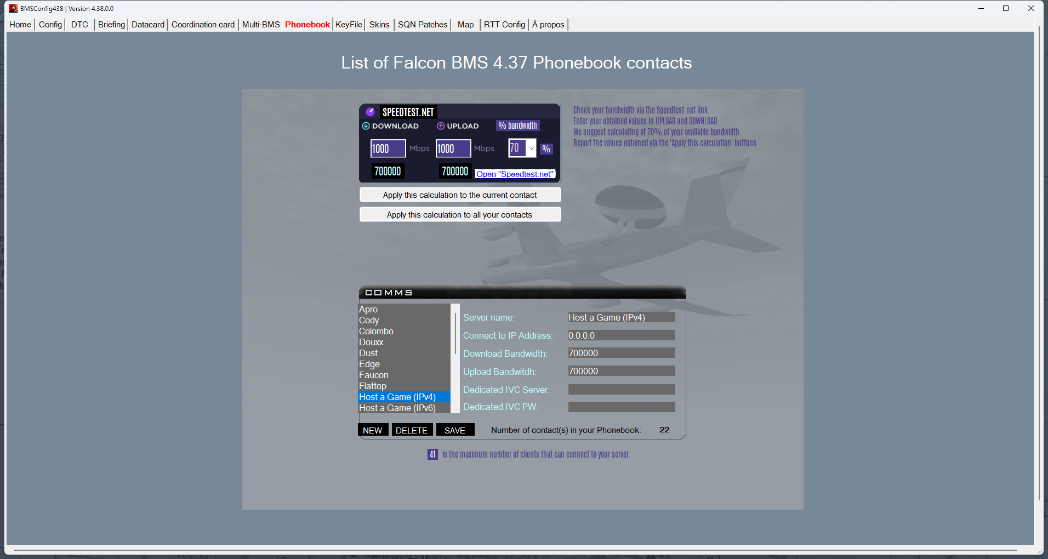This screenshot has height=559, width=1048.
Task: Click the download Mbps input field
Action: pos(388,149)
